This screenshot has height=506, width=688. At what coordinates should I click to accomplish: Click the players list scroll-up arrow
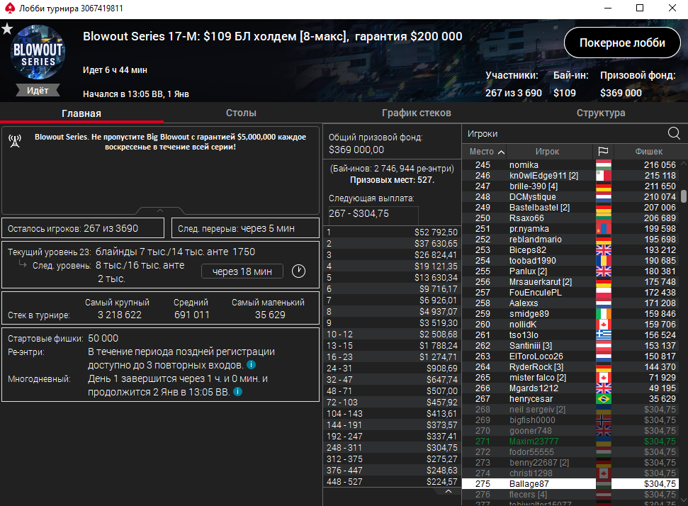[x=683, y=164]
